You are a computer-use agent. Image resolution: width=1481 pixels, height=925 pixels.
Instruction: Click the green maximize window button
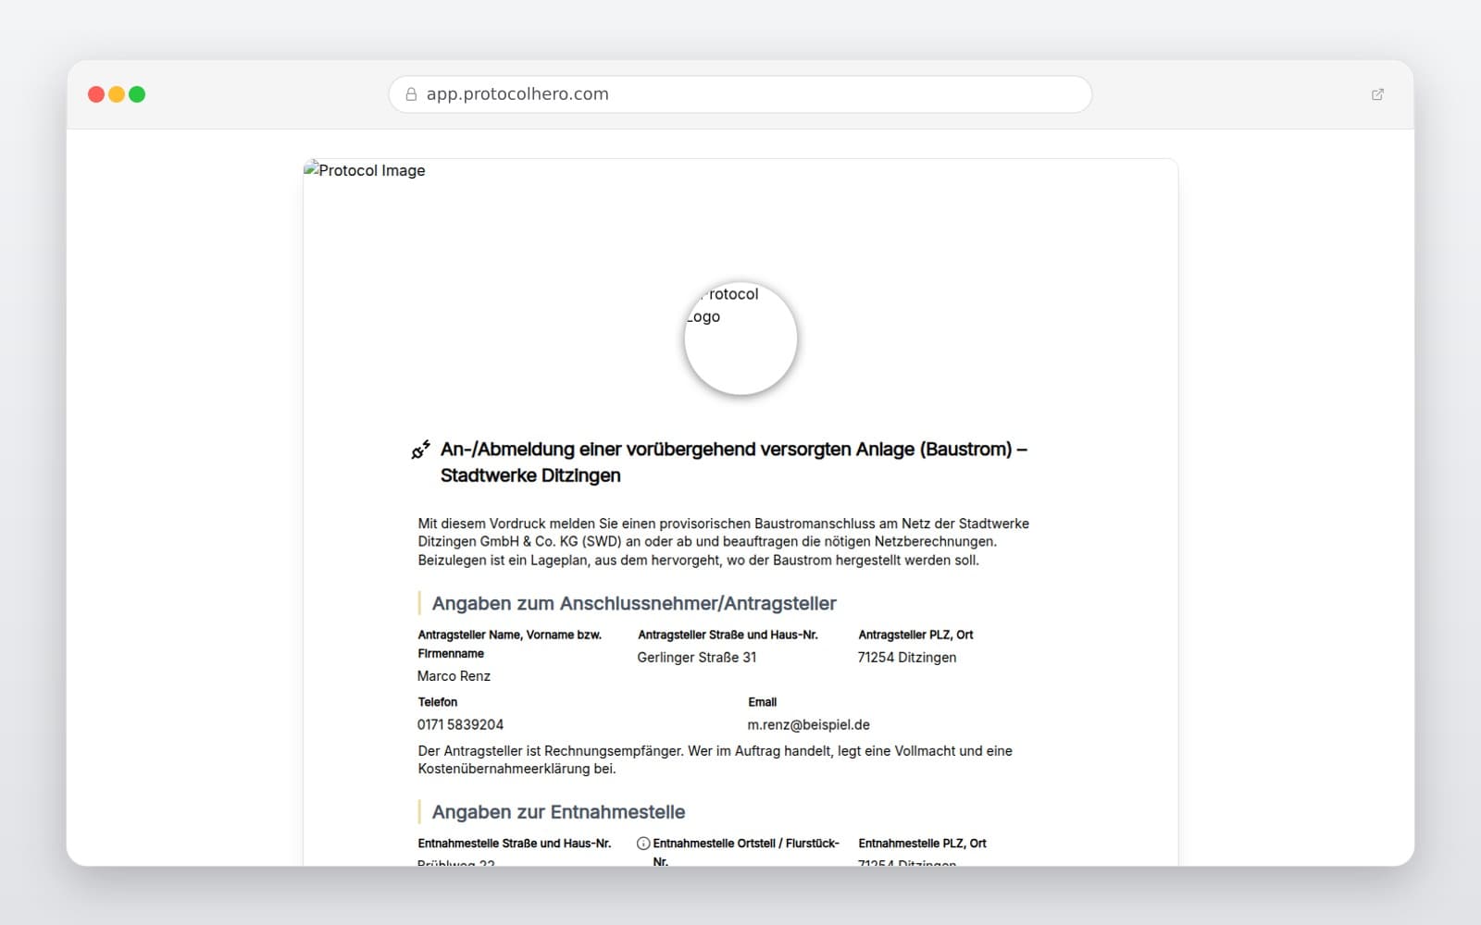pyautogui.click(x=137, y=94)
